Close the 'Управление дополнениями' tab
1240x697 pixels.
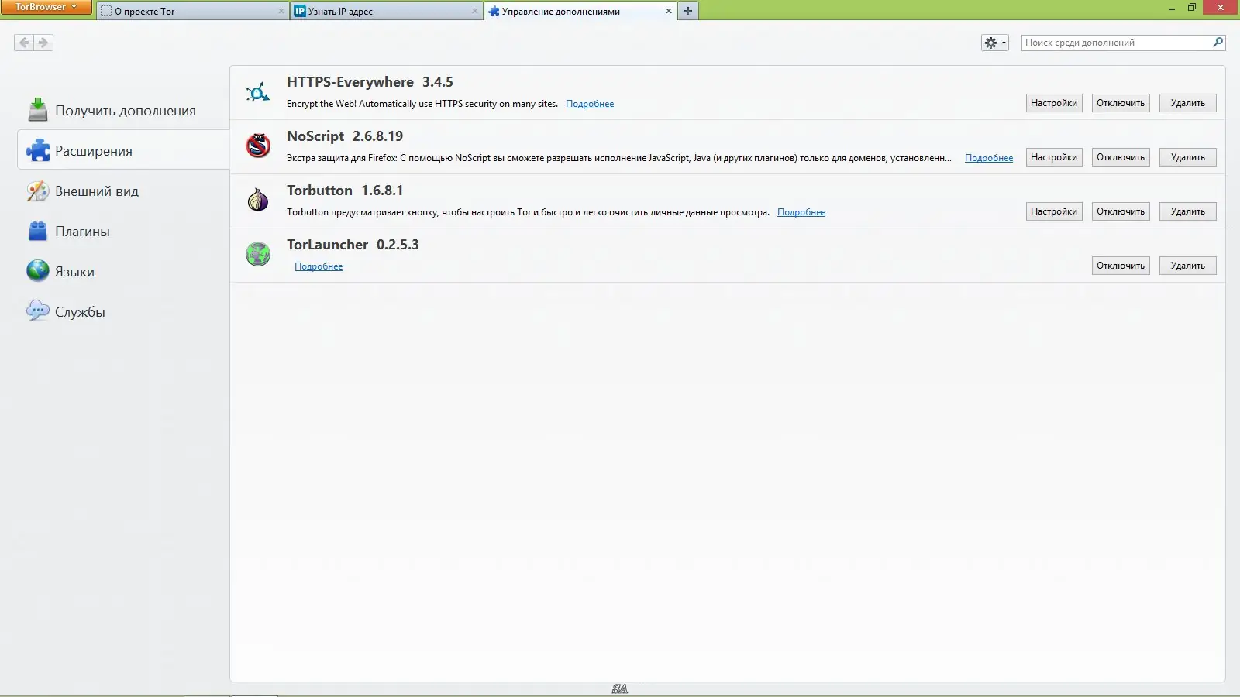[669, 11]
